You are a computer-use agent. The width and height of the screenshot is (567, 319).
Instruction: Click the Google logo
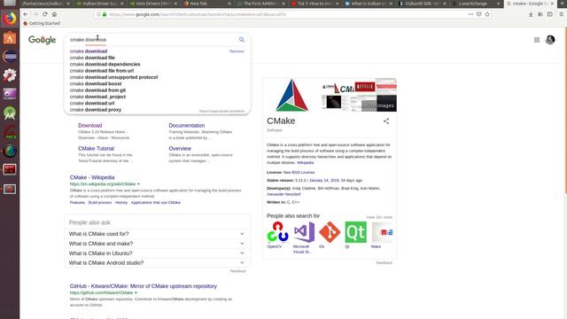point(42,40)
